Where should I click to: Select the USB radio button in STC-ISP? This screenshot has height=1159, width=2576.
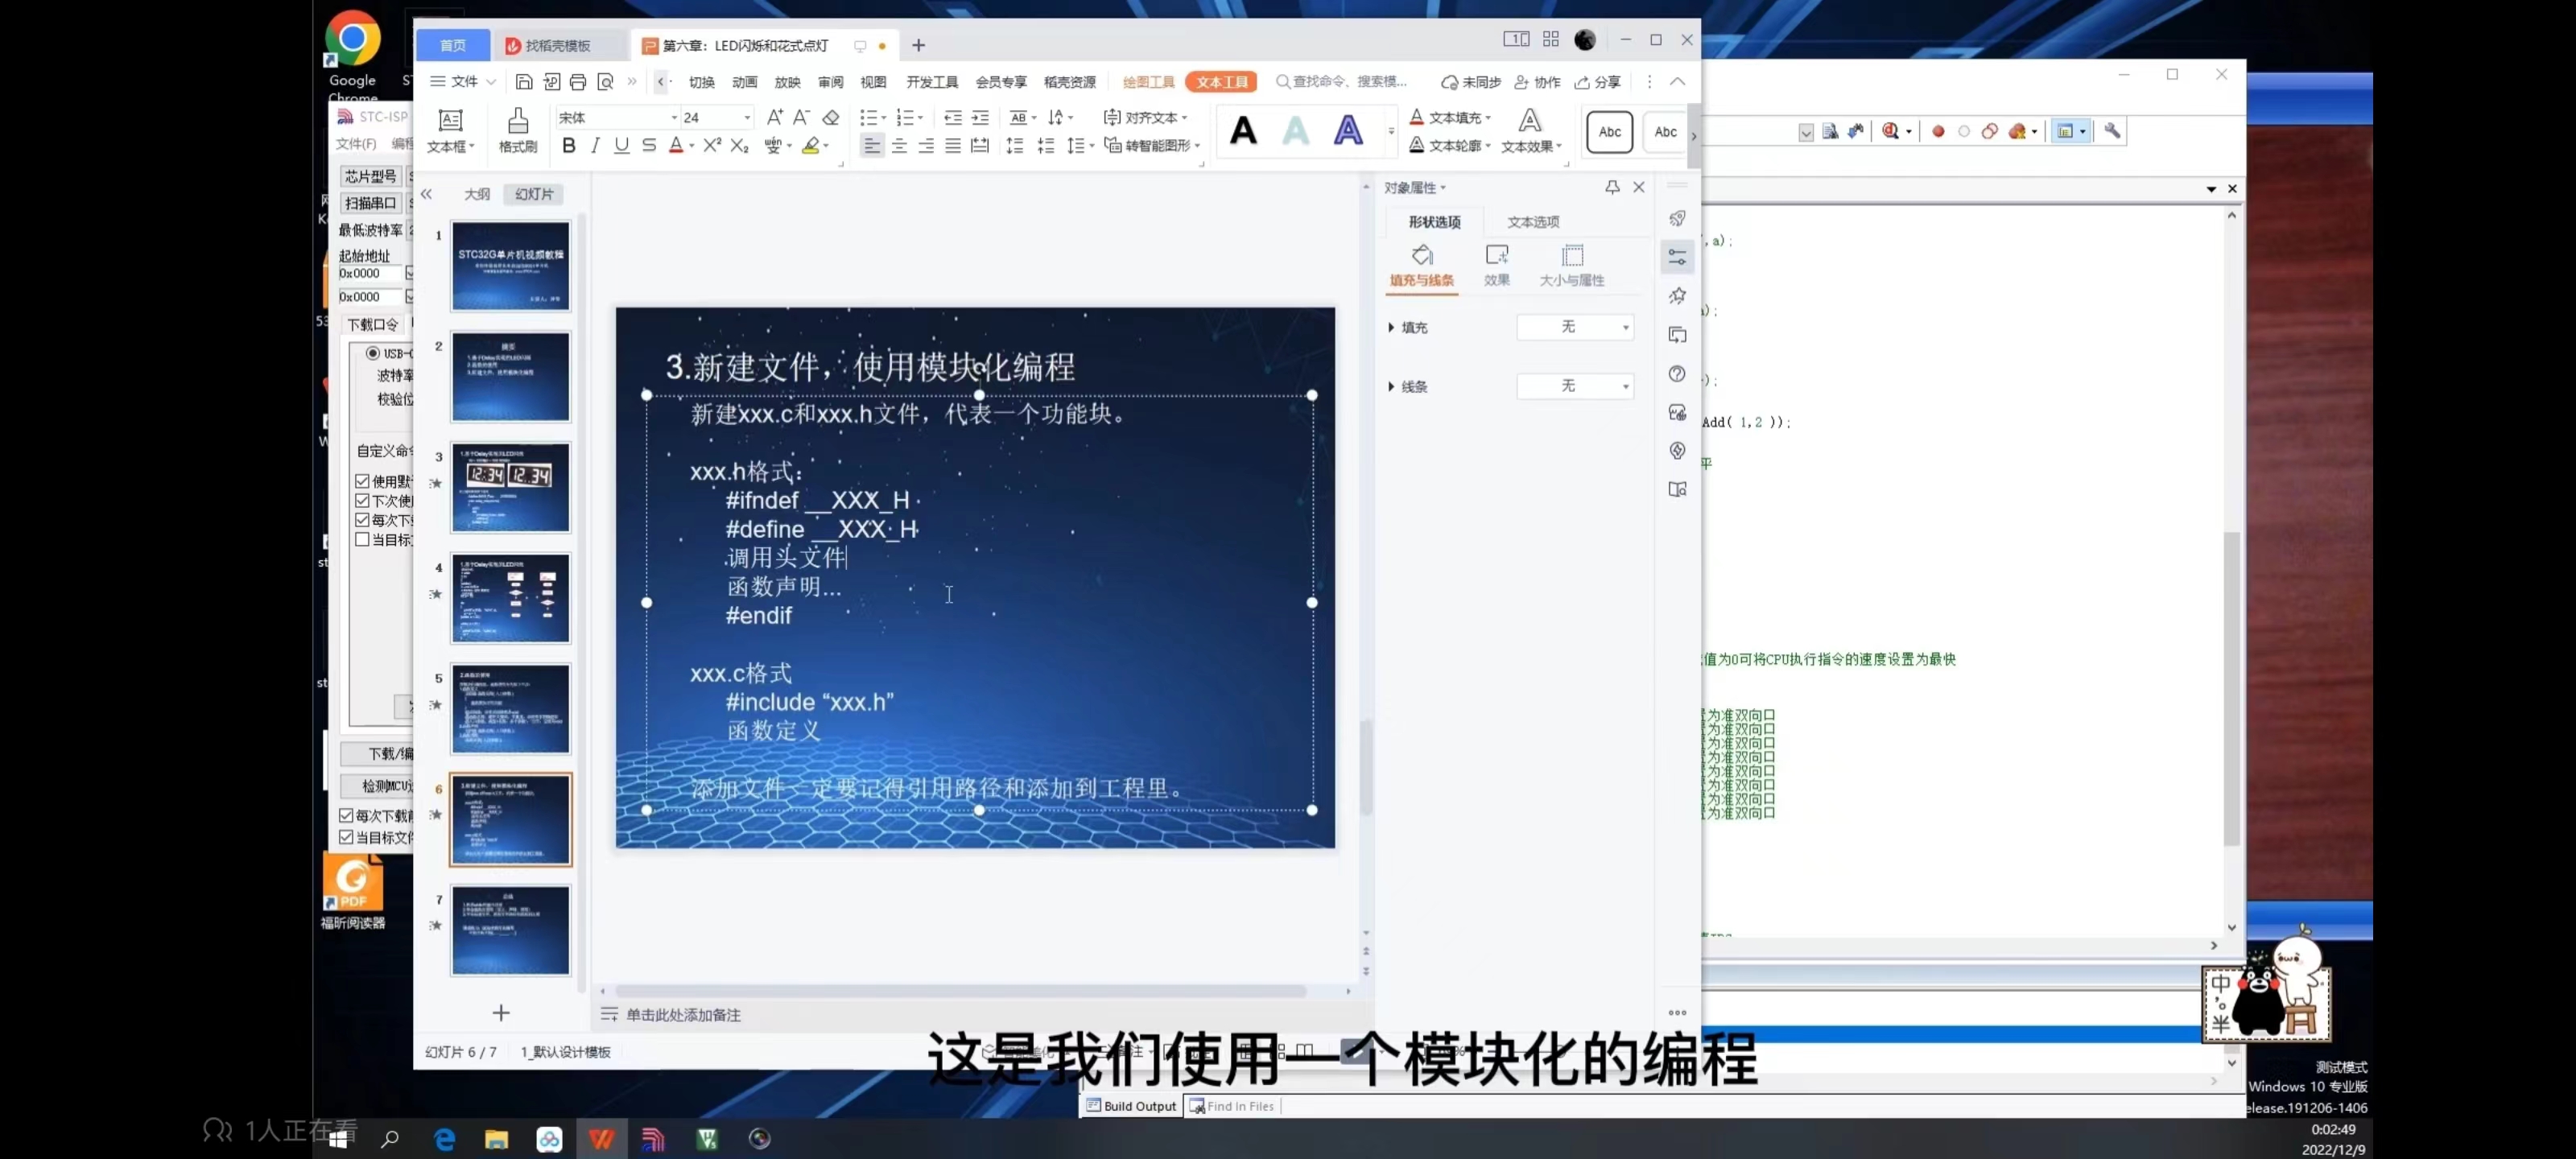[x=372, y=353]
